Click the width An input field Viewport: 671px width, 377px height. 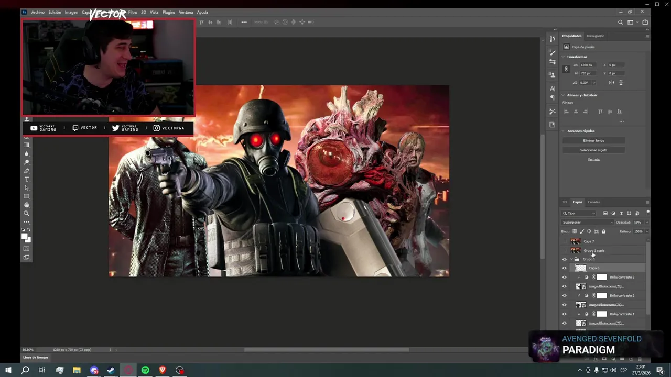pyautogui.click(x=588, y=65)
